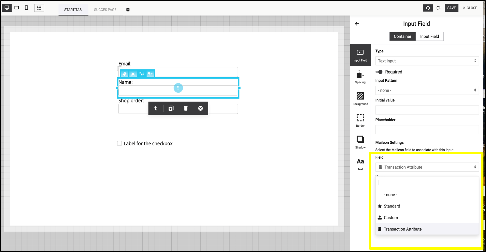486x252 pixels.
Task: Redo the last change
Action: [439, 8]
